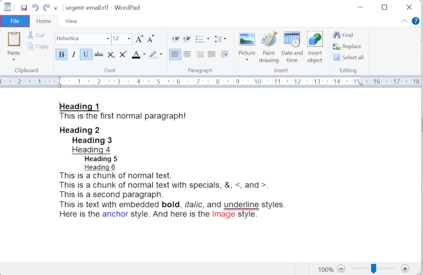Toggle strikethrough formatting

(x=98, y=54)
